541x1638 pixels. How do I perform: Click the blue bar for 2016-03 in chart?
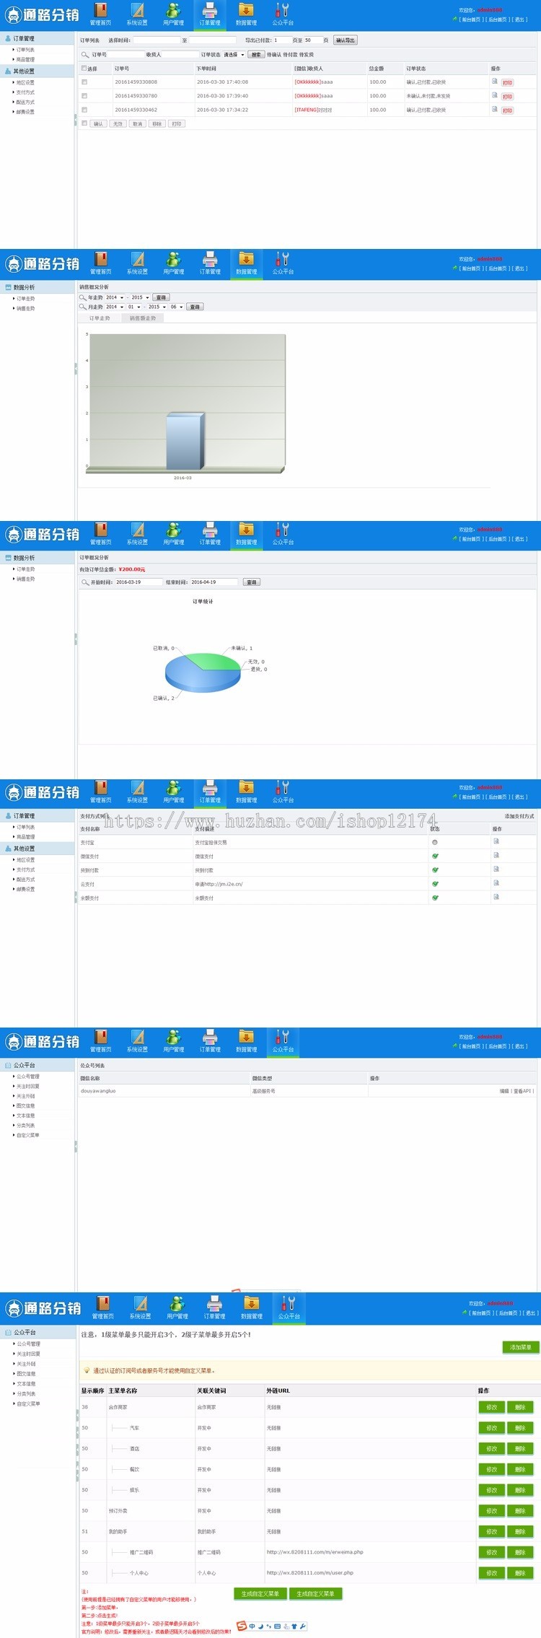[185, 442]
